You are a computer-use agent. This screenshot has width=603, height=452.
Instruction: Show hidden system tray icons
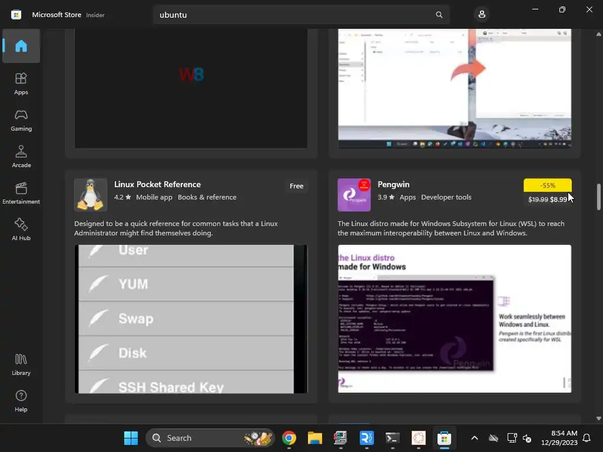point(475,438)
